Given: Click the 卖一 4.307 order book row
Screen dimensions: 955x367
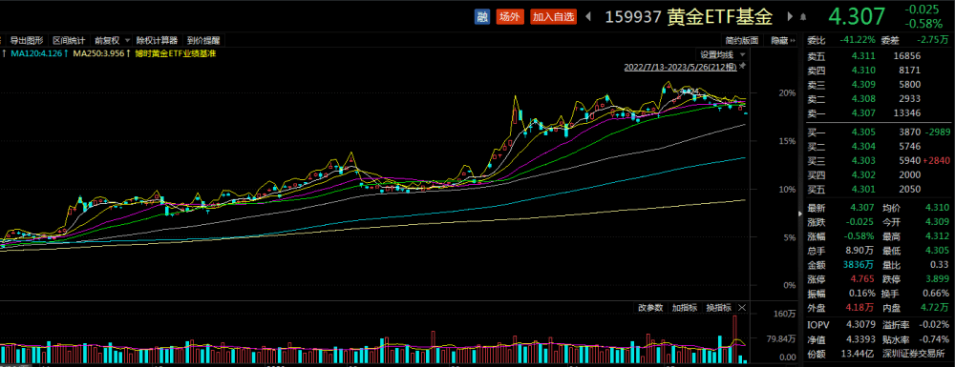Looking at the screenshot, I should click(x=878, y=113).
